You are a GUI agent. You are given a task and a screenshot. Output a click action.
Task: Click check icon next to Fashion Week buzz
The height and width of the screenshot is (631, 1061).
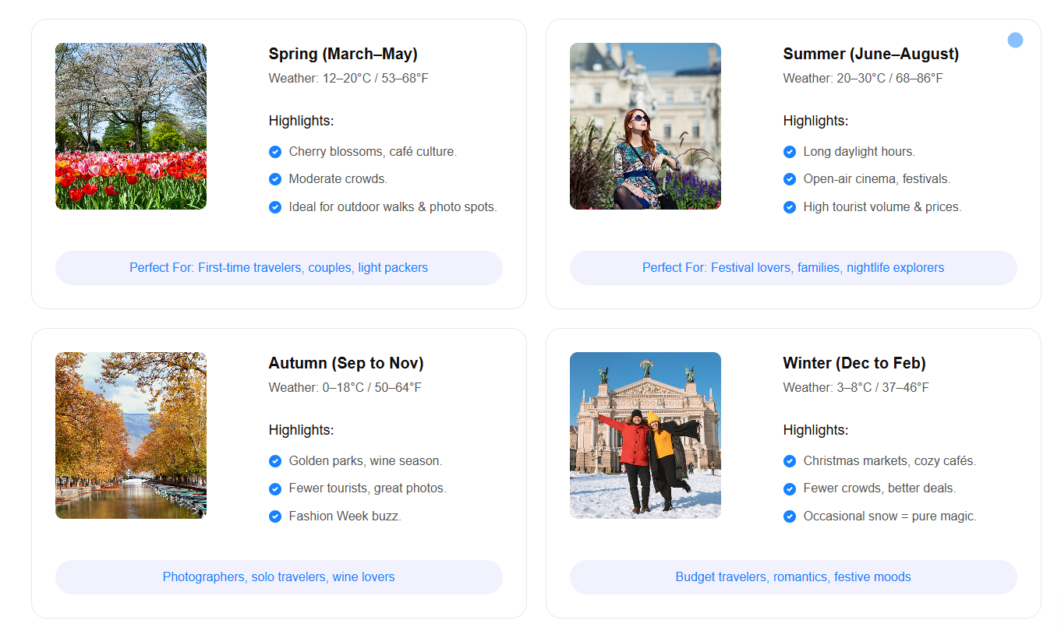point(275,516)
